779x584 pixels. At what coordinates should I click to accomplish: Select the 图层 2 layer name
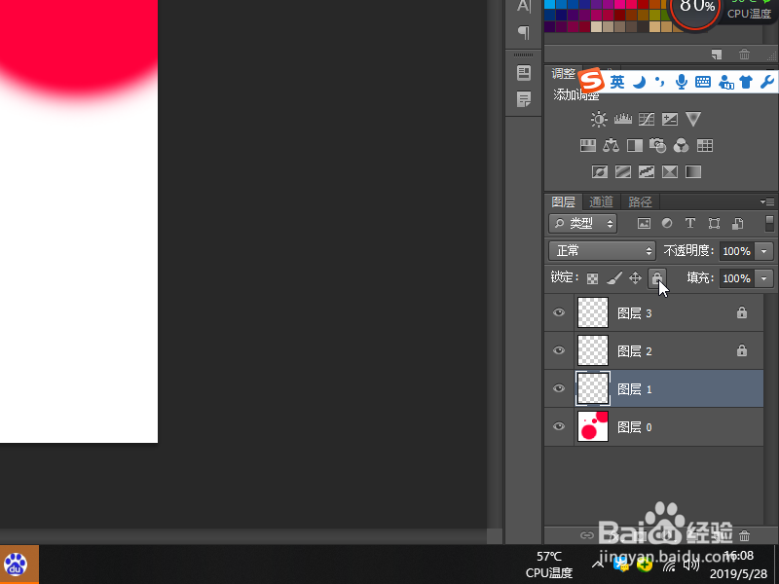coord(635,351)
